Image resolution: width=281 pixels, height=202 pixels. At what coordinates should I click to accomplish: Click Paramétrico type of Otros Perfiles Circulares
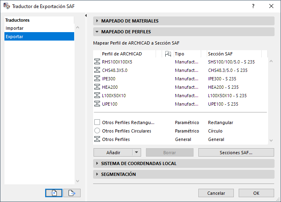(187, 131)
